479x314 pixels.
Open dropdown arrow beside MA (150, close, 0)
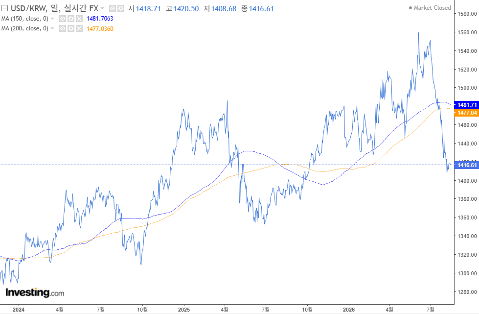tap(52, 19)
